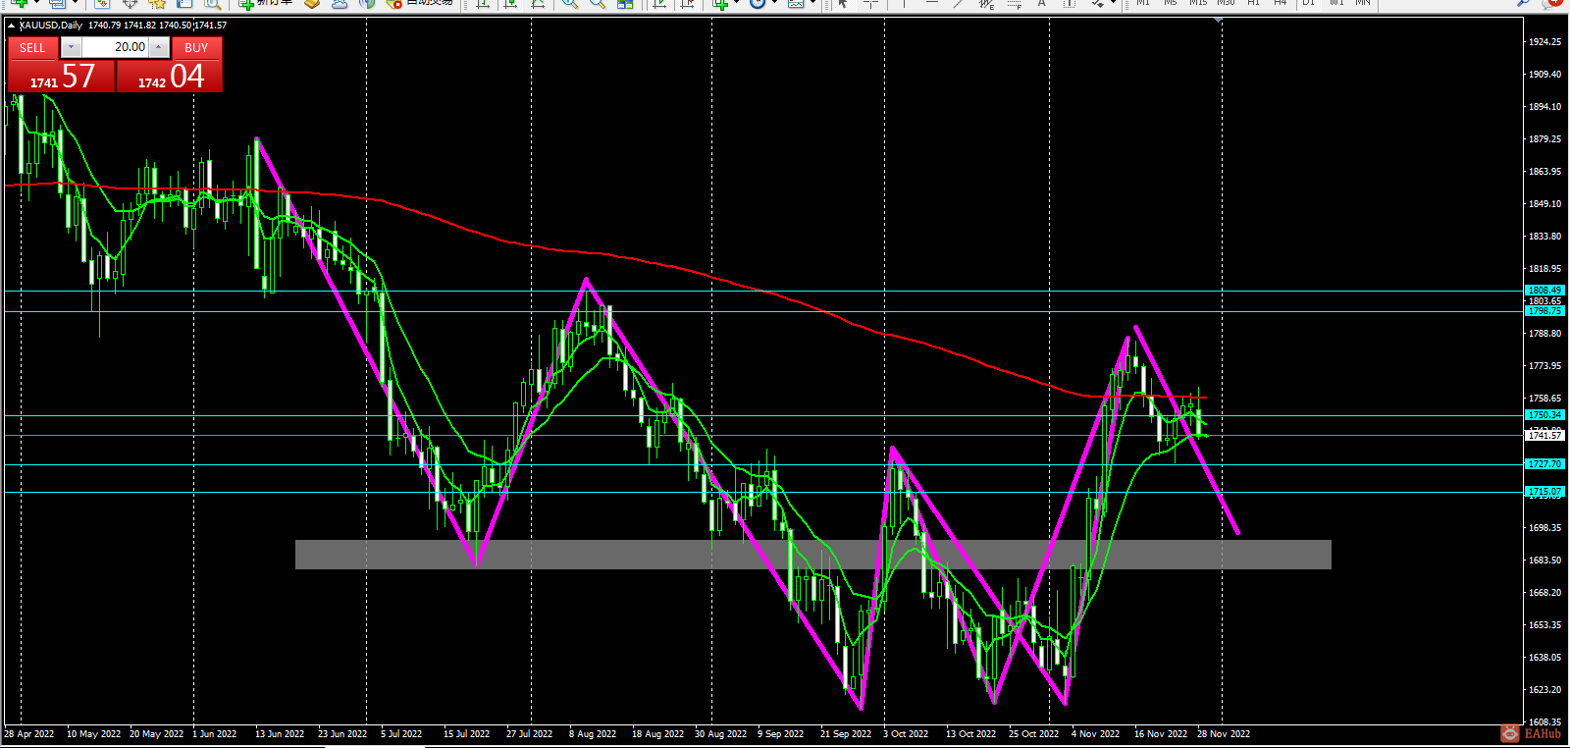Open the Strategy Tester icon
This screenshot has height=748, width=1570.
[x=212, y=4]
